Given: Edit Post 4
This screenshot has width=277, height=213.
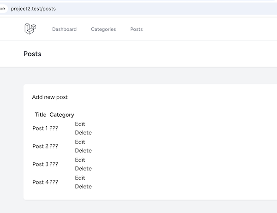Looking at the screenshot, I should coord(80,177).
